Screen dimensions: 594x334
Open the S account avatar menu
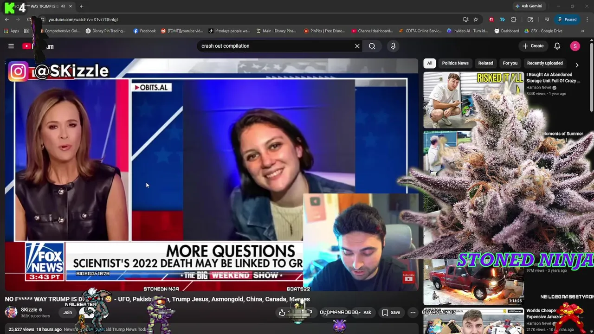575,46
